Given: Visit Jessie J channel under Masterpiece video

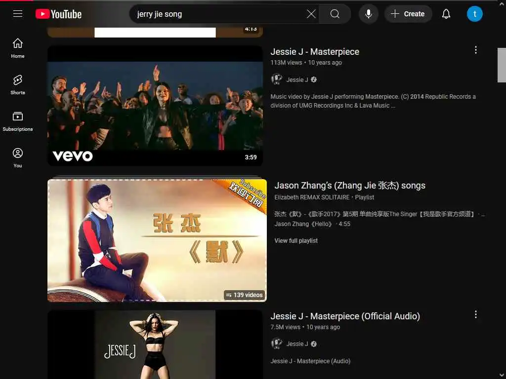Looking at the screenshot, I should tap(297, 79).
